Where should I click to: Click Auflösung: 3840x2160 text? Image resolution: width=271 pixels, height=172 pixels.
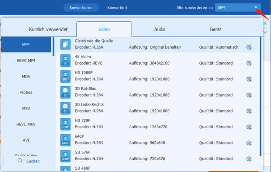(x=149, y=63)
